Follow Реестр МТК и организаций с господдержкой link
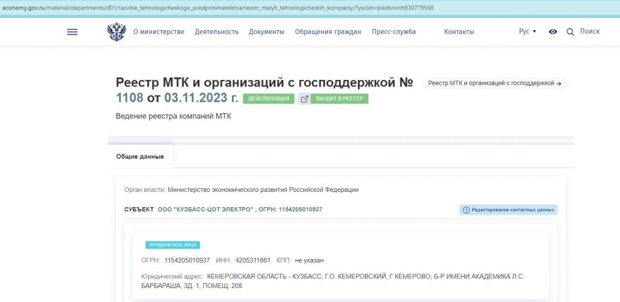This screenshot has width=620, height=302. pos(495,84)
